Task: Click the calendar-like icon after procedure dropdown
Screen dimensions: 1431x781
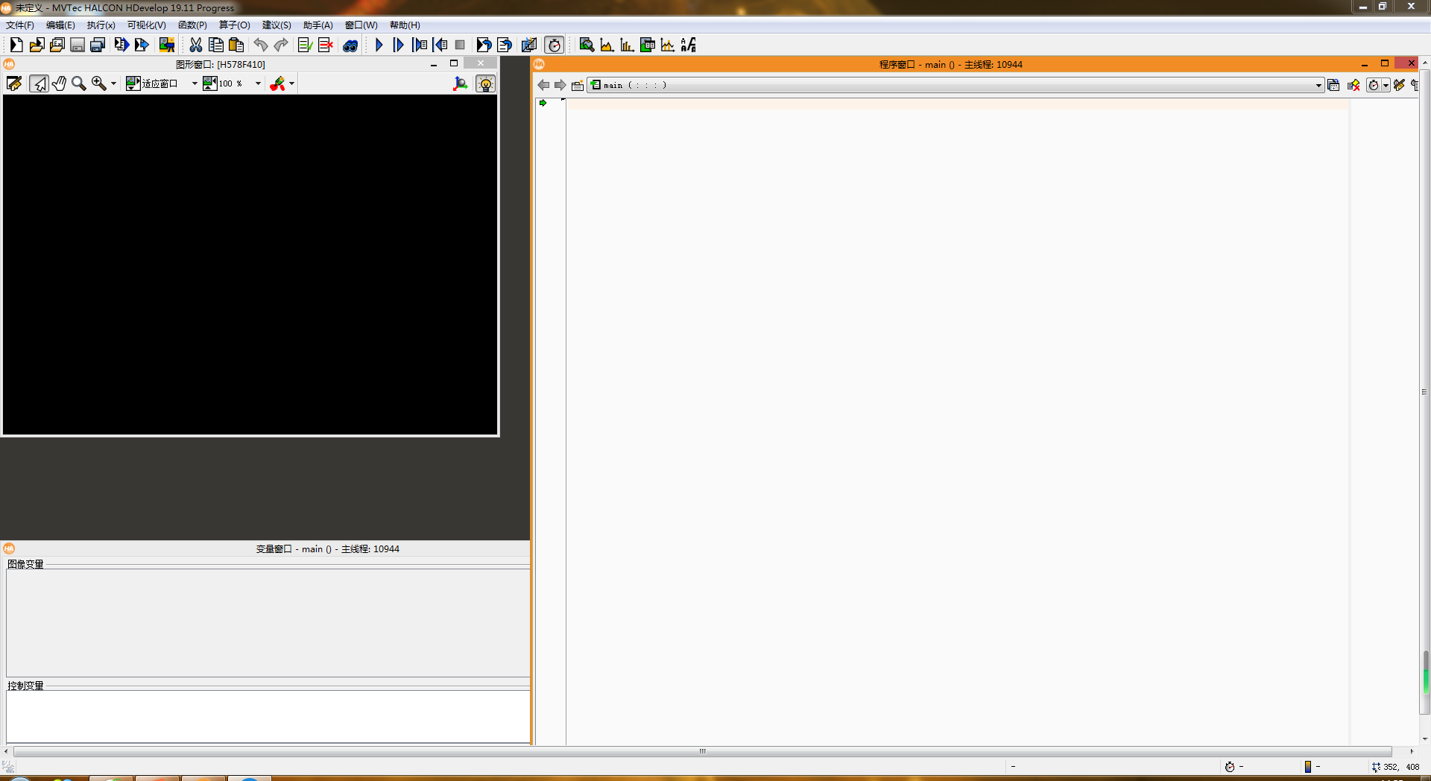Action: pos(1333,85)
